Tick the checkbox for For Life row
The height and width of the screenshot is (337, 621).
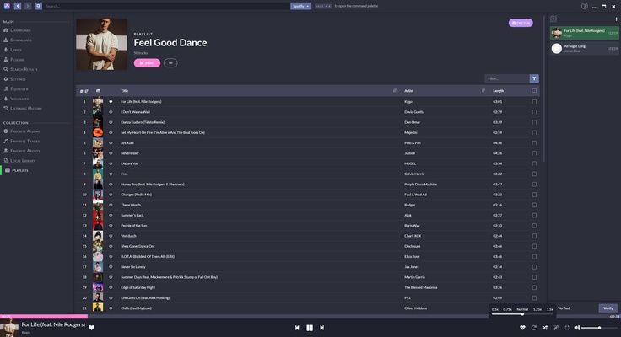[534, 102]
